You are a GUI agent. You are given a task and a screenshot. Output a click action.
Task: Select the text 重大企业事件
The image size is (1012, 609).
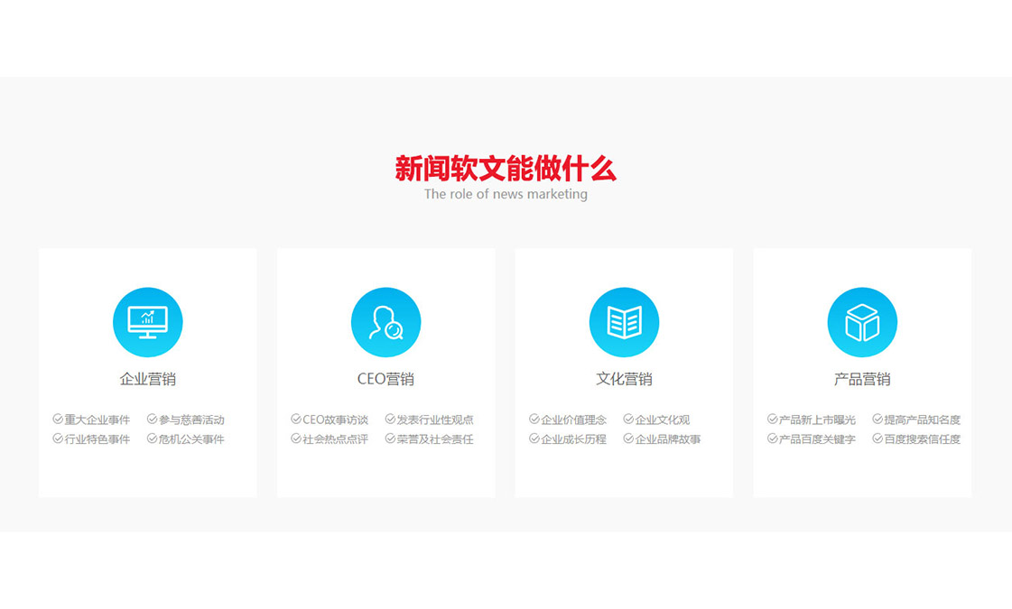click(97, 420)
